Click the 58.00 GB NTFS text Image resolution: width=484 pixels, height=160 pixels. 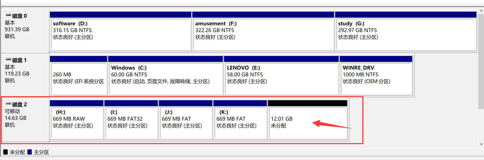245,75
